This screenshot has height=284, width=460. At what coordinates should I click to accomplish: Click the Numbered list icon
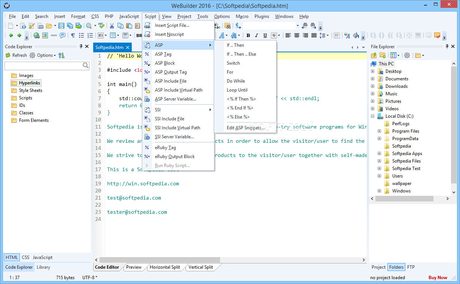point(90,35)
